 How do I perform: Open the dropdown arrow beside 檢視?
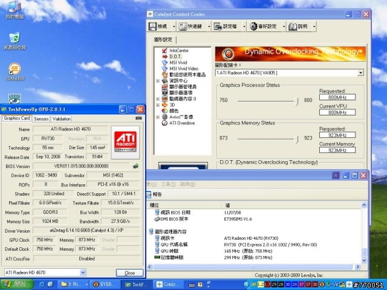(174, 27)
